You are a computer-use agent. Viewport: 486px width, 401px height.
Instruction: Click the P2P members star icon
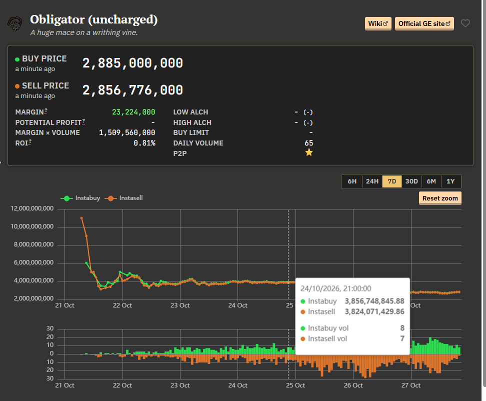(x=308, y=152)
